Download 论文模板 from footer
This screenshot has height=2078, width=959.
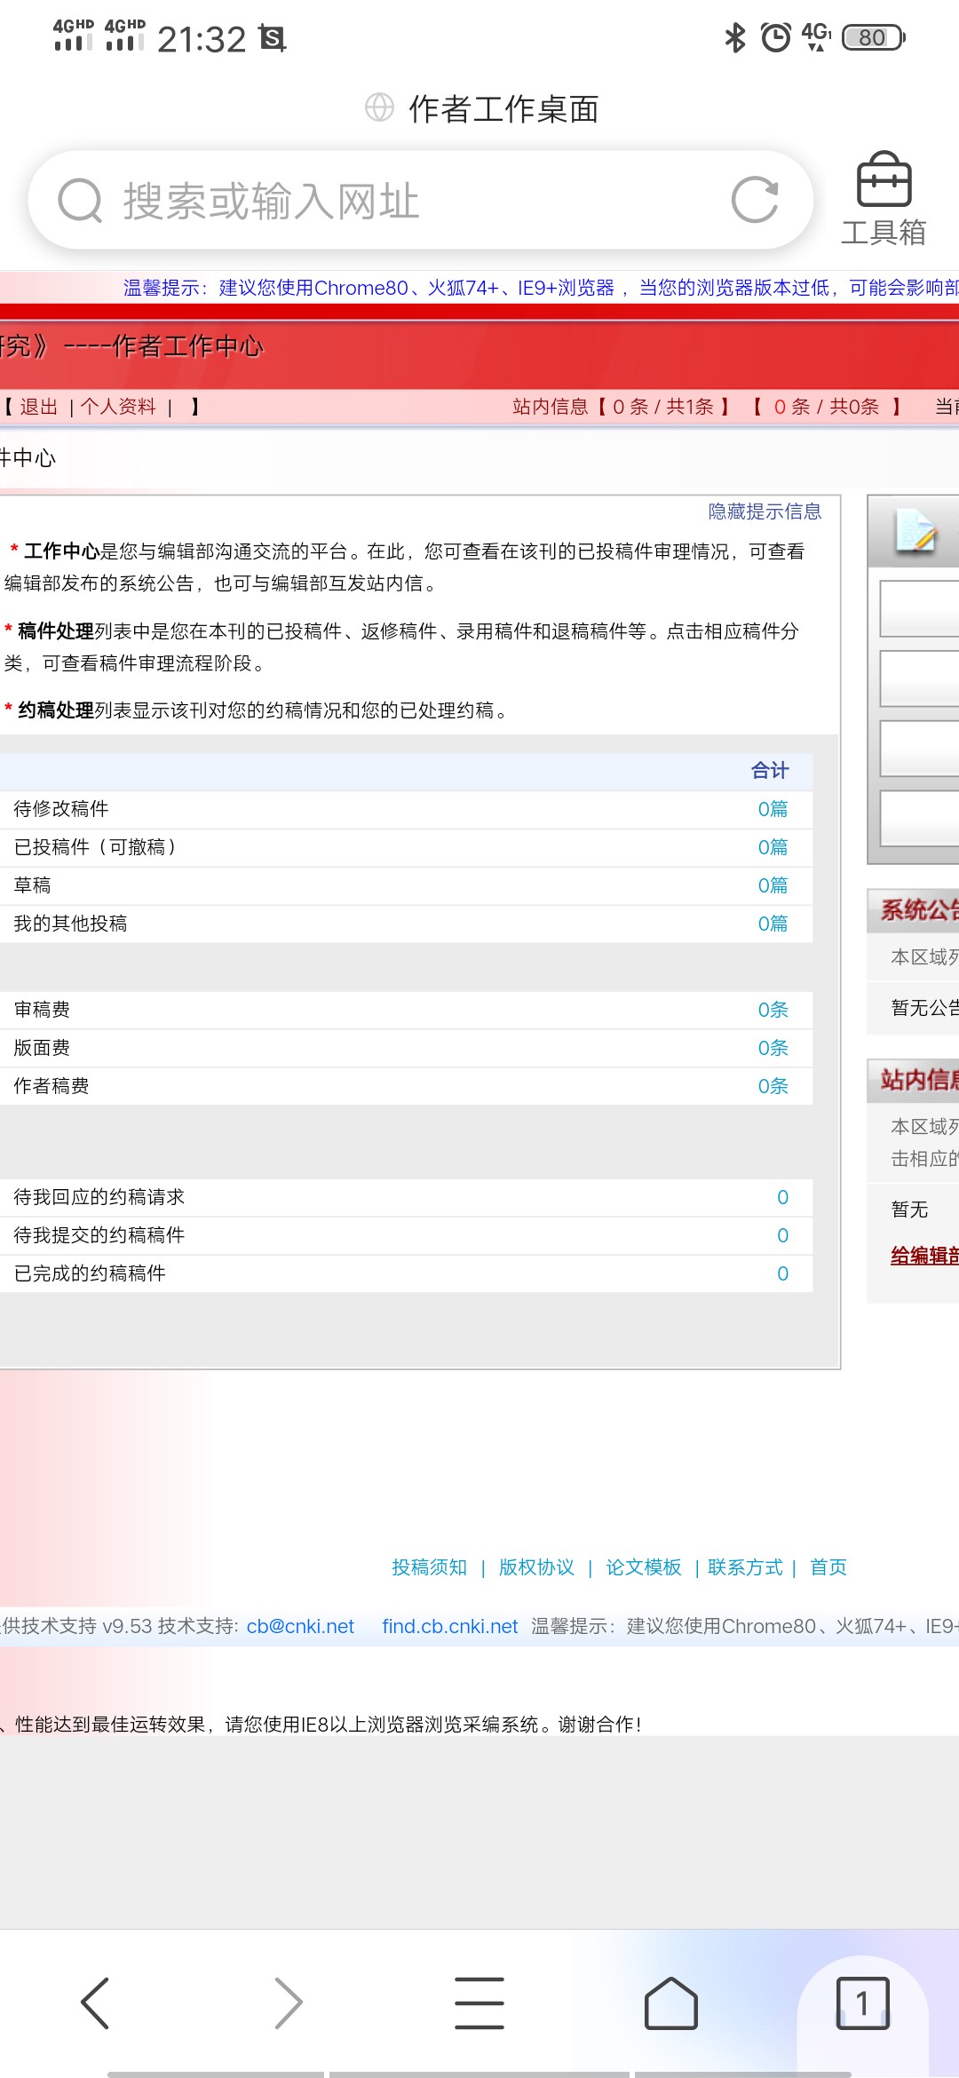(643, 1567)
